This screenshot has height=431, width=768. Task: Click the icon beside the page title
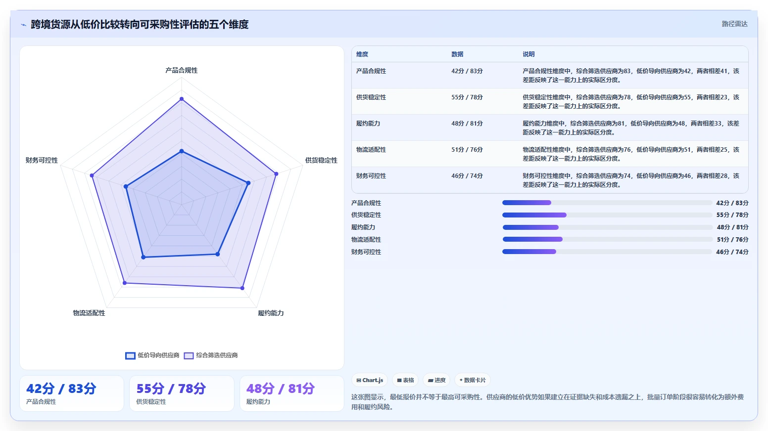coord(23,25)
